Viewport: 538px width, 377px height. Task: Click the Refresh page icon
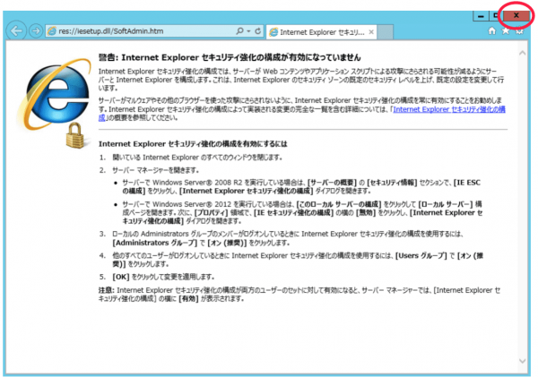click(258, 31)
